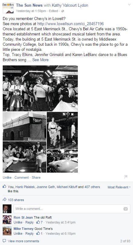133x245 pixels.
Task: Click Share under the post
Action: click(36, 177)
